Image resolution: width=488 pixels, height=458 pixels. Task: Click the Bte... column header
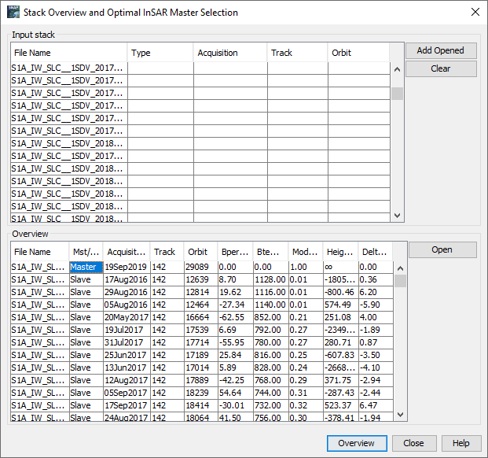[270, 252]
